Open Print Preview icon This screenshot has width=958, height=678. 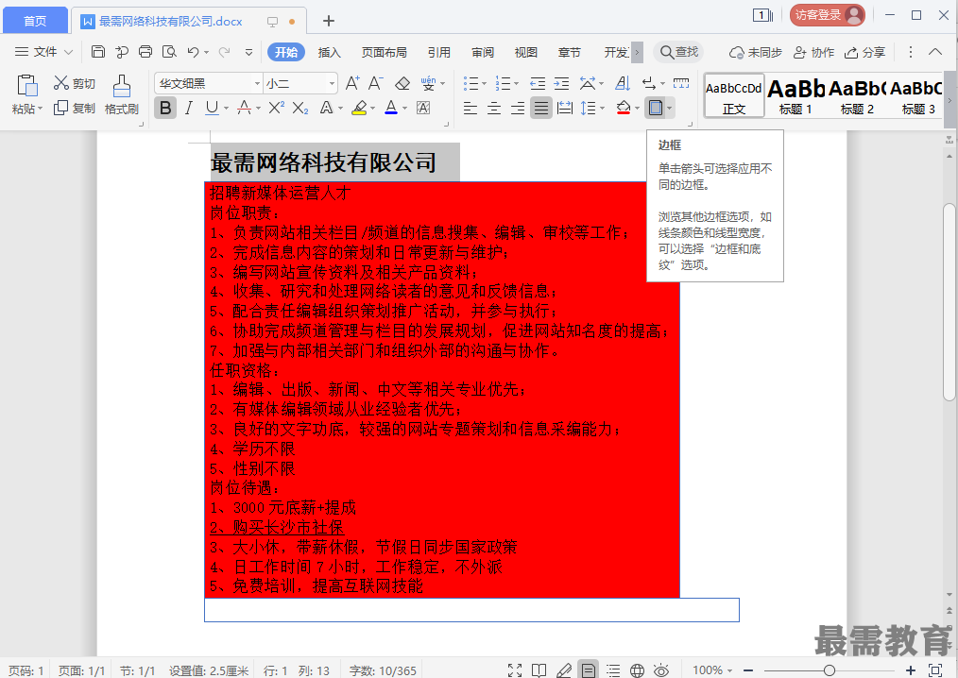[x=169, y=52]
